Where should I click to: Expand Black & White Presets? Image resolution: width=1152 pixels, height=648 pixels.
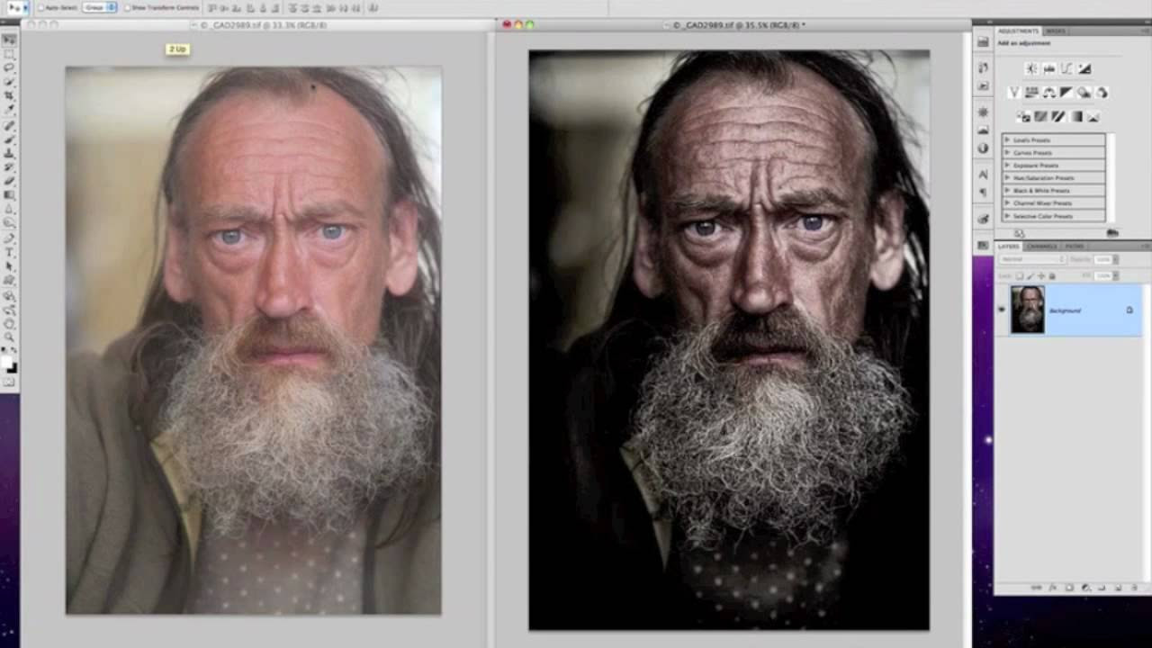tap(1007, 191)
